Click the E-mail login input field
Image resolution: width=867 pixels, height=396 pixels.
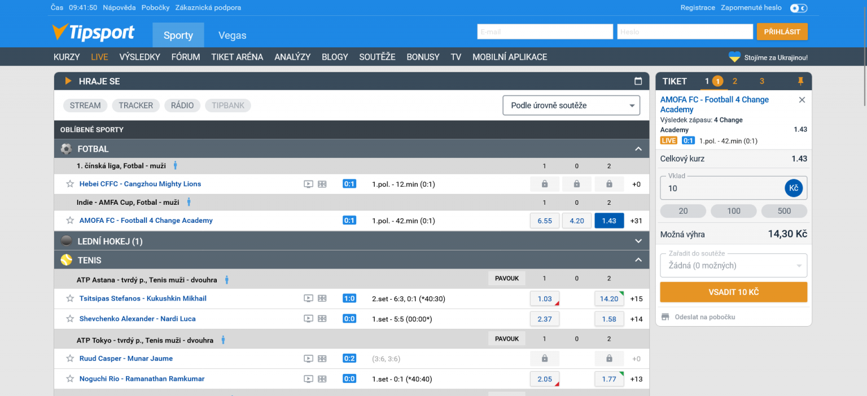[544, 32]
